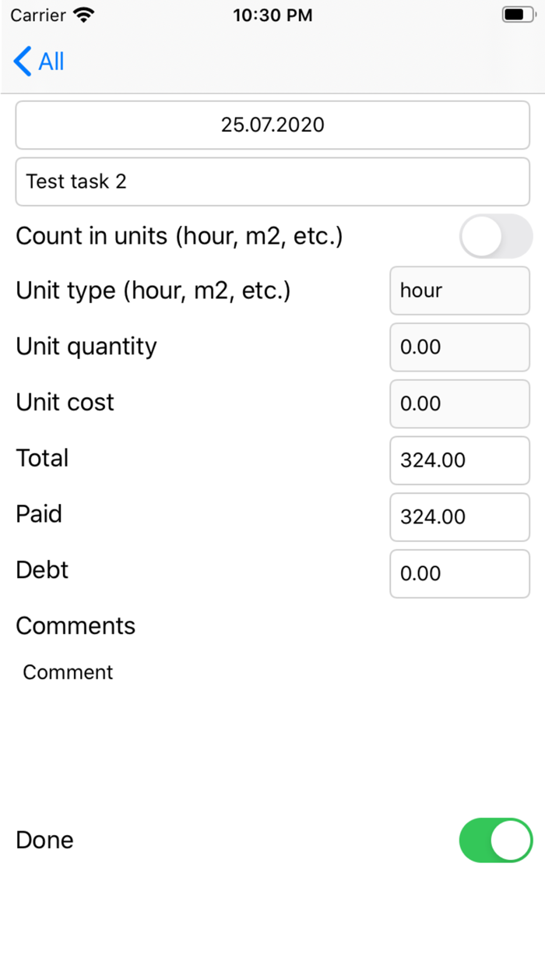The image size is (545, 969).
Task: Turn off the Done switch
Action: tap(496, 840)
